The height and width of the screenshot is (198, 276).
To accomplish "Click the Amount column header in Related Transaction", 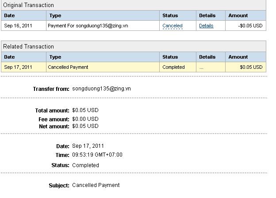I will click(238, 57).
